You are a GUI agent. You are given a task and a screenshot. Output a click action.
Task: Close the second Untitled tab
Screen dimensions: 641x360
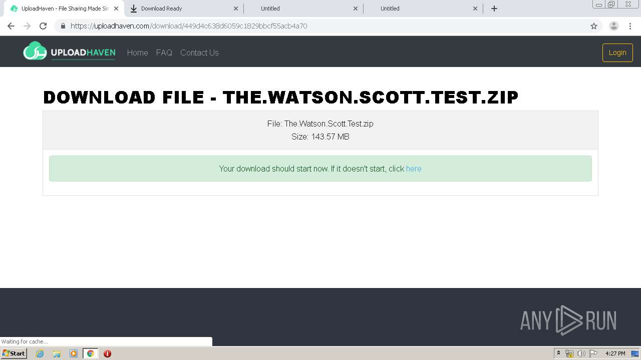click(x=475, y=8)
